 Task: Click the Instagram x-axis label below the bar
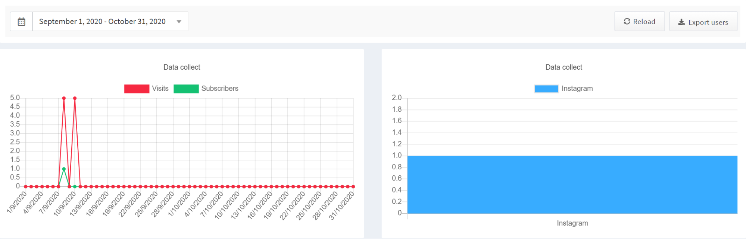tap(572, 223)
